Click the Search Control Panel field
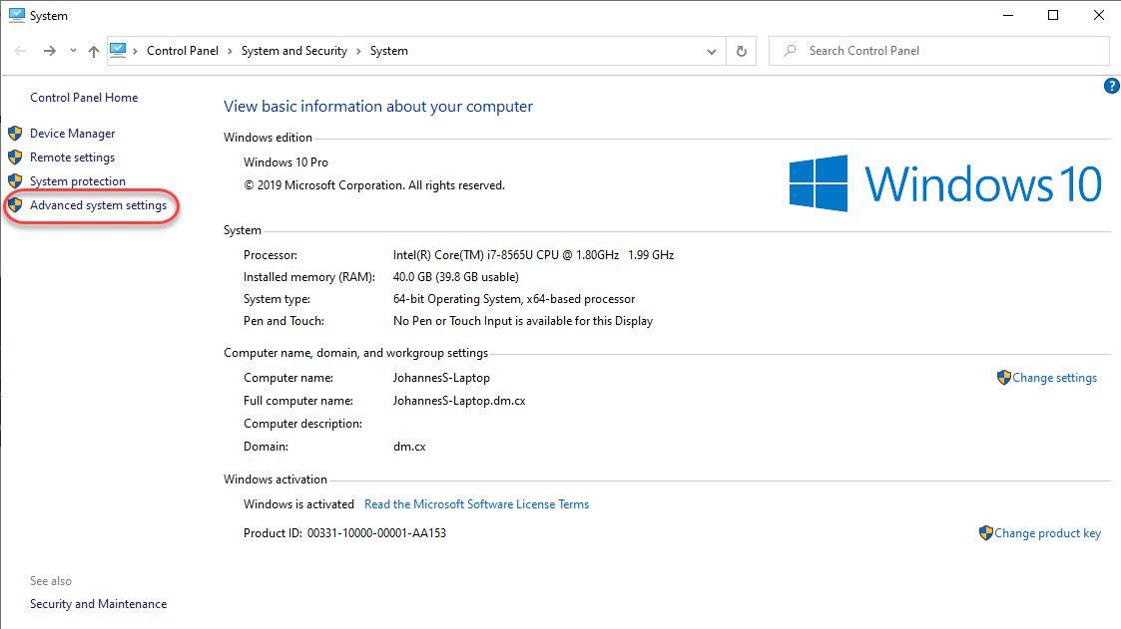Screen dimensions: 1121x629 pyautogui.click(x=938, y=51)
